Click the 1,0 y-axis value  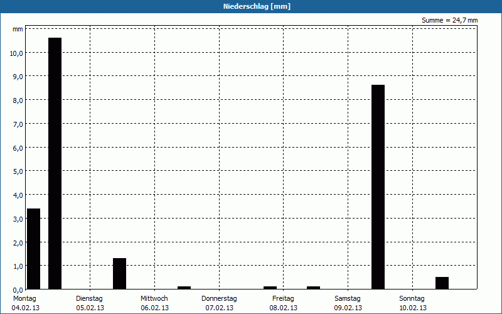click(x=18, y=266)
